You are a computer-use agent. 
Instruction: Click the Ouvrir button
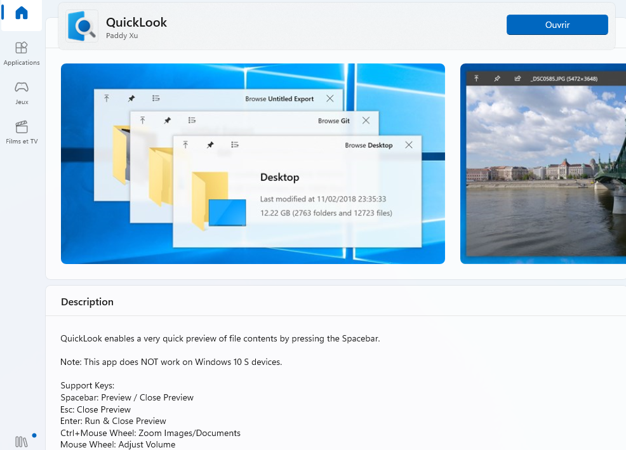coord(557,25)
